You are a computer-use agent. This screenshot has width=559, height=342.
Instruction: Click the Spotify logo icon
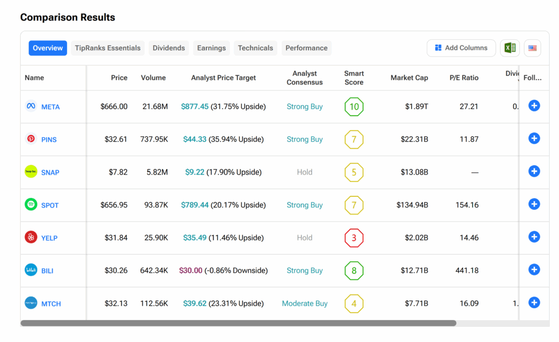(31, 205)
